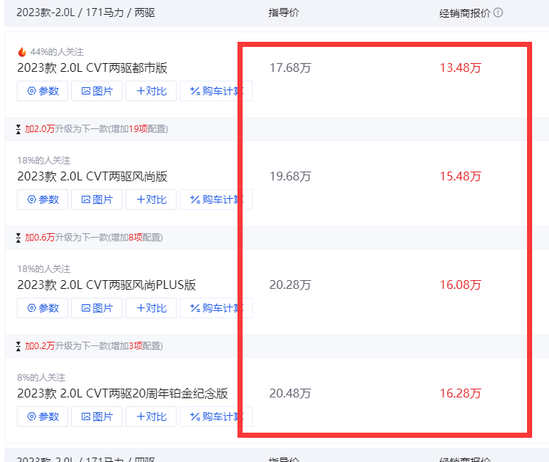Open 图片 for 2023款 2.0L CVT两驱风尚版
549x462 pixels.
pyautogui.click(x=97, y=199)
